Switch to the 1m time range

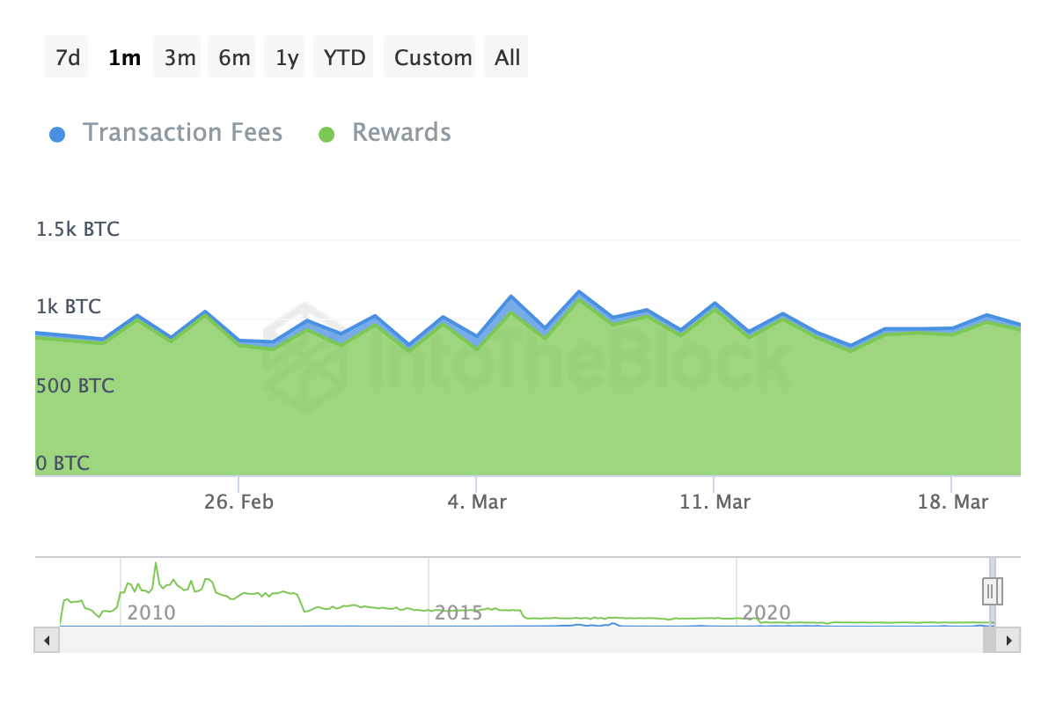[124, 57]
